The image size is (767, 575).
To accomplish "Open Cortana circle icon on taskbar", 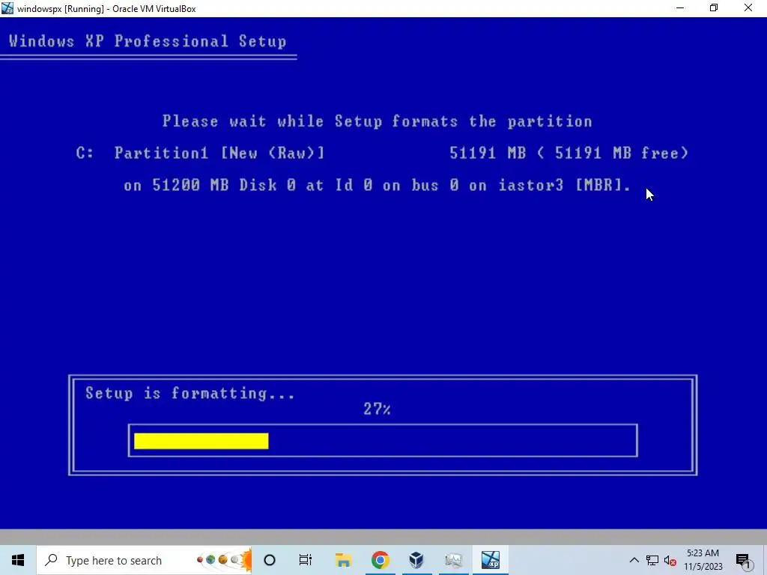I will (x=270, y=560).
